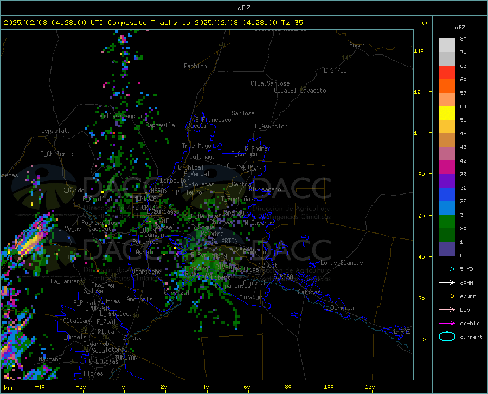
Task: Click the dBZ title at top
Action: coord(243,8)
